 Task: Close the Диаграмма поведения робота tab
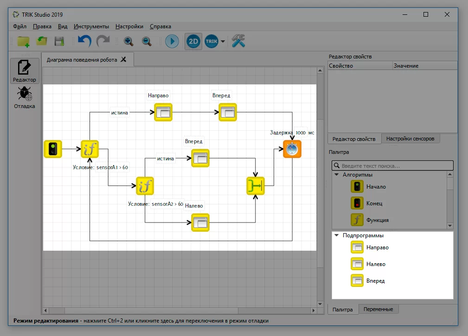[123, 60]
